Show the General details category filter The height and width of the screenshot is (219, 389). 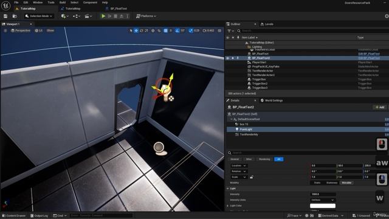pyautogui.click(x=235, y=159)
